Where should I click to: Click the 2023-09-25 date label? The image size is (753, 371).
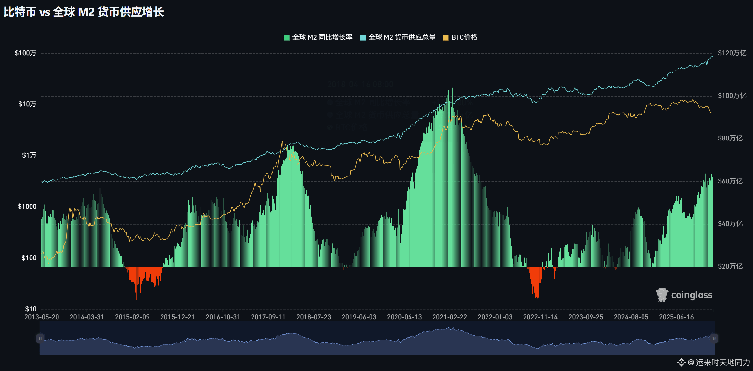(x=586, y=317)
